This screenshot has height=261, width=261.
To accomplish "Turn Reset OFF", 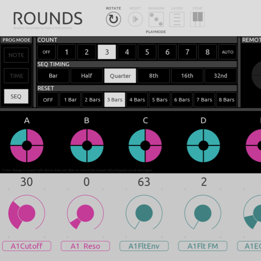I will (x=48, y=100).
